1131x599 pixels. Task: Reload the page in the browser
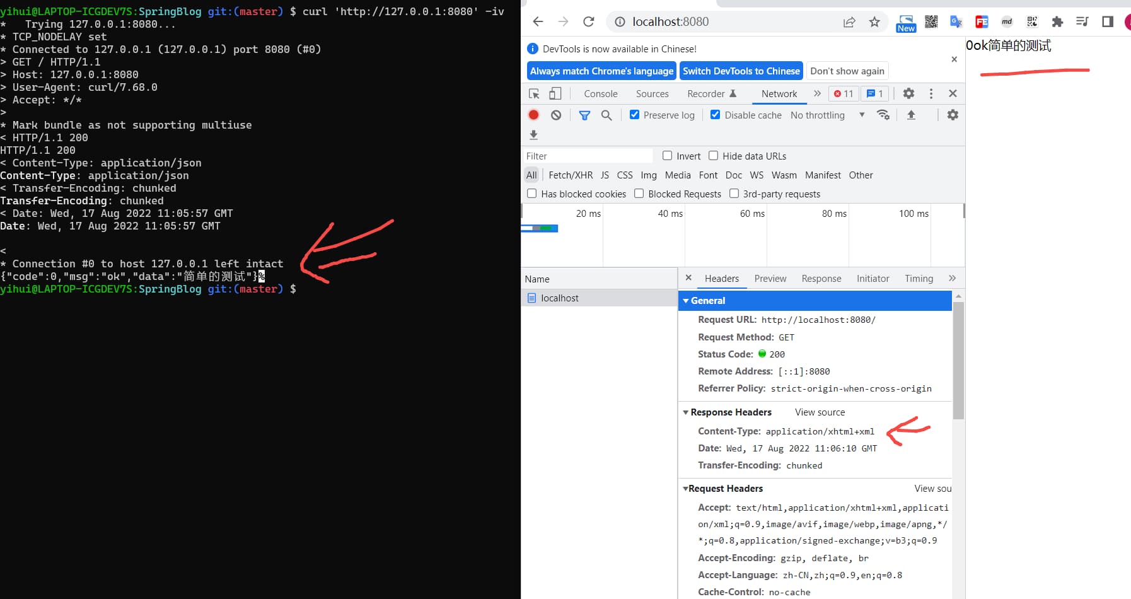click(588, 21)
